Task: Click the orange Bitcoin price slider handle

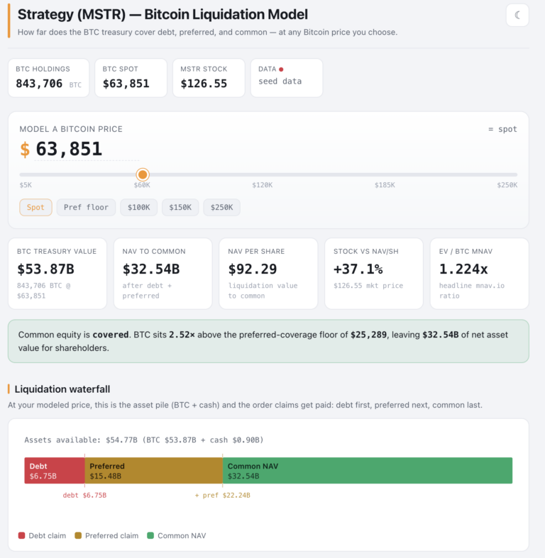Action: [143, 174]
